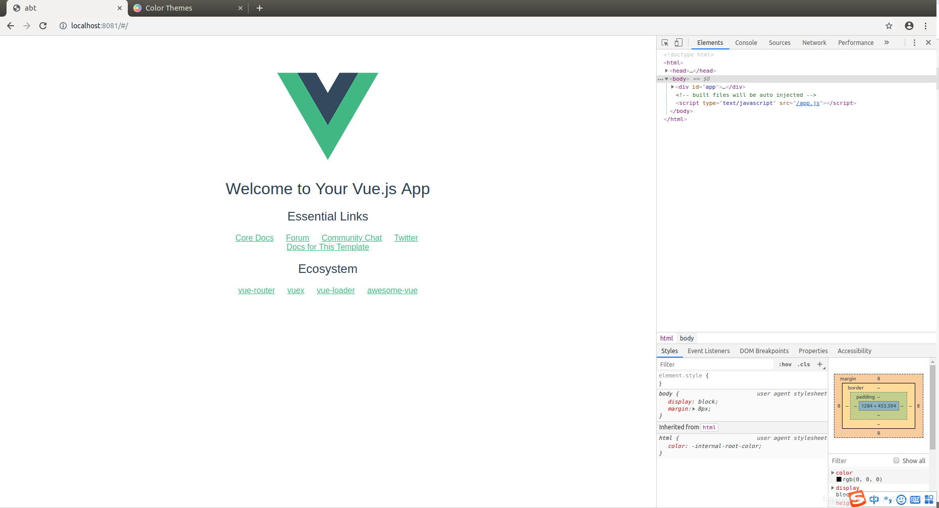Click the computed styles Filter field
The image size is (939, 508).
[861, 461]
